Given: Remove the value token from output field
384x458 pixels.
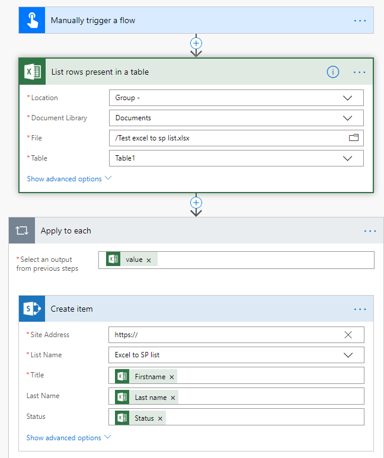Looking at the screenshot, I should 149,260.
